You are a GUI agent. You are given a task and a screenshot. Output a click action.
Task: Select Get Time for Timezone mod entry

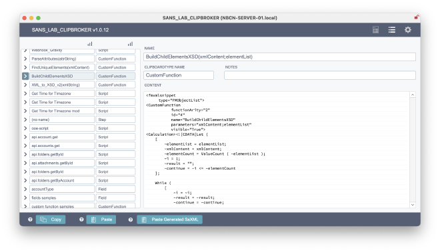62,111
